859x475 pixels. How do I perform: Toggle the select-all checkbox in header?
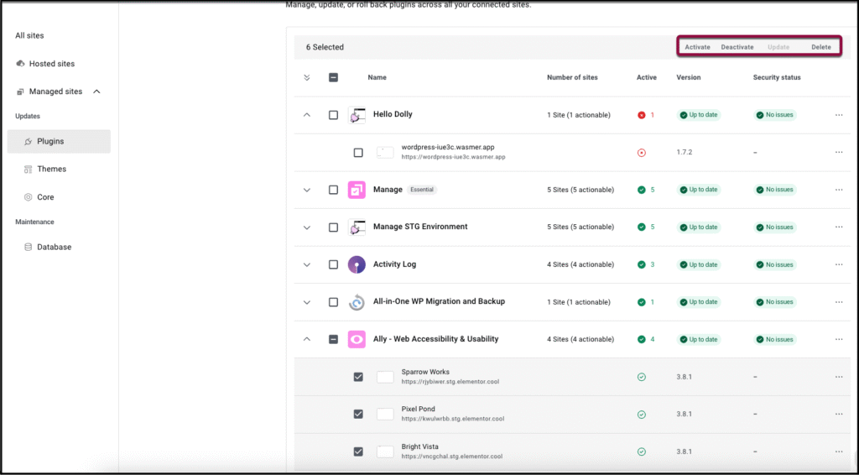click(x=333, y=77)
